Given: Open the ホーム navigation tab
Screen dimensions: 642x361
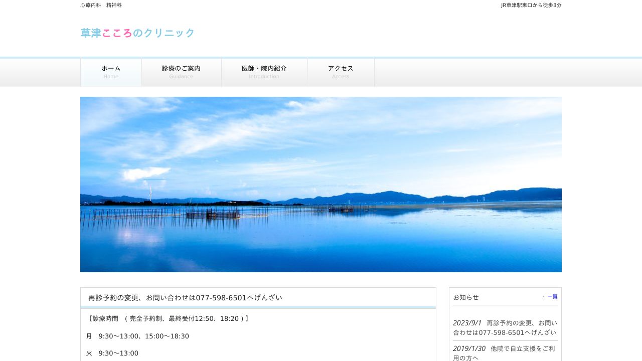Looking at the screenshot, I should pyautogui.click(x=110, y=72).
